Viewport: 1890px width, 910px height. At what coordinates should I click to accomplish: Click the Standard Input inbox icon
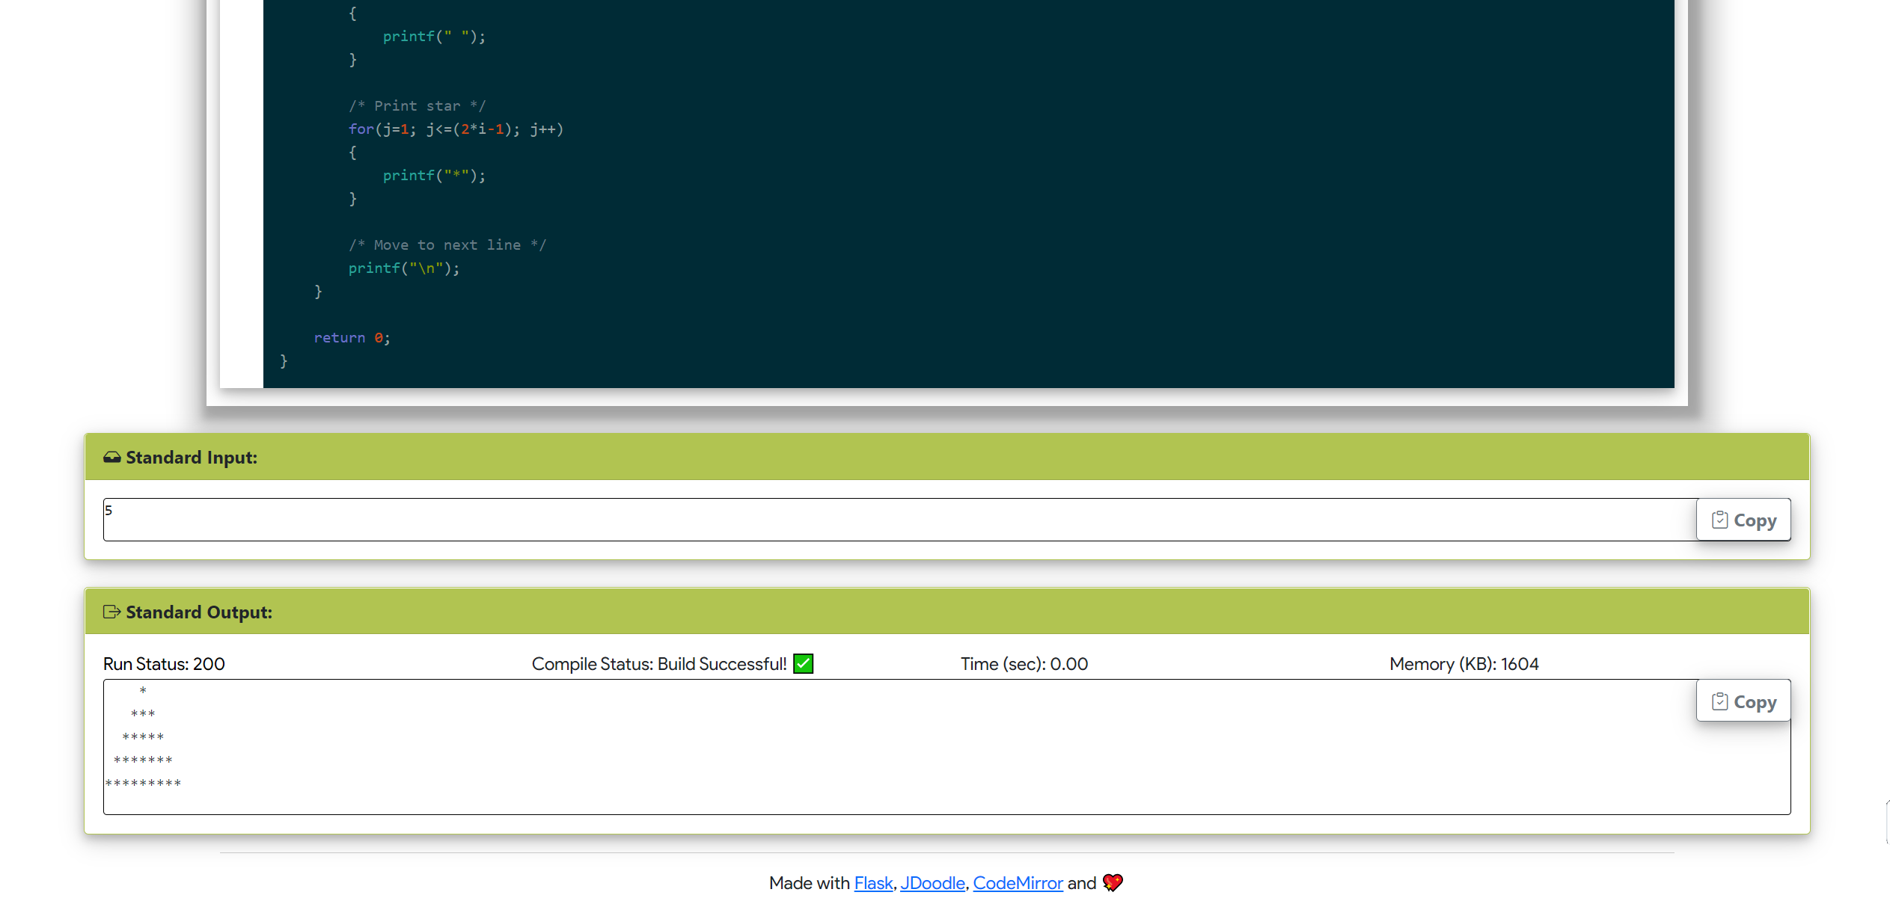click(x=111, y=457)
